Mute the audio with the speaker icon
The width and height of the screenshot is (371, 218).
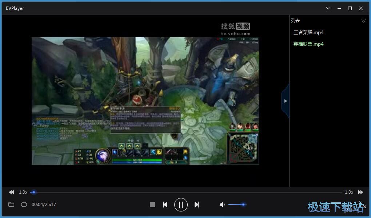coord(222,205)
